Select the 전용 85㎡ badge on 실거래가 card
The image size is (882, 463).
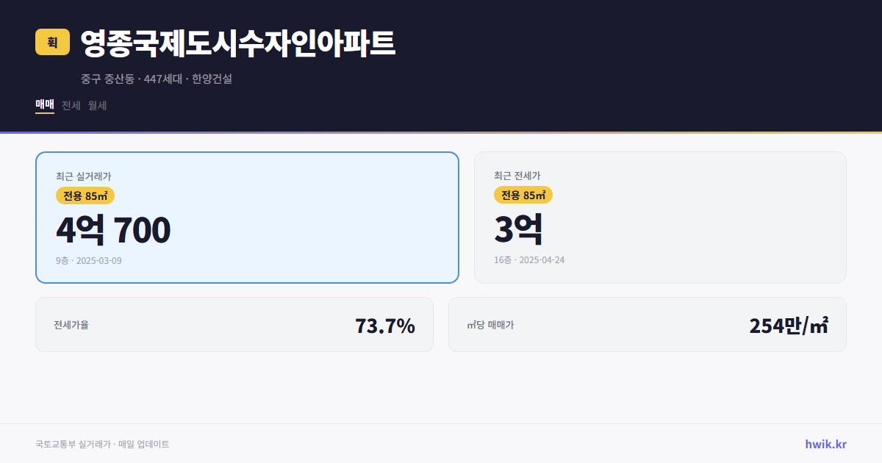(84, 195)
